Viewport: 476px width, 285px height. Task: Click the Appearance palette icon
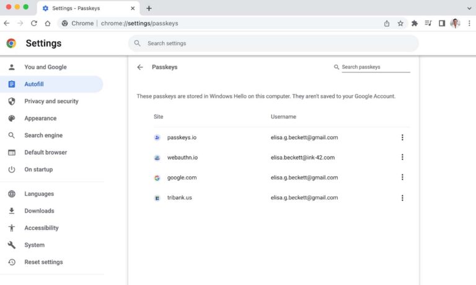12,118
